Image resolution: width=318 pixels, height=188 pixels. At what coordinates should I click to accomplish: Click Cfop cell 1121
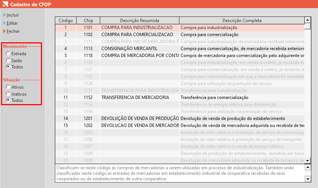pyautogui.click(x=88, y=70)
